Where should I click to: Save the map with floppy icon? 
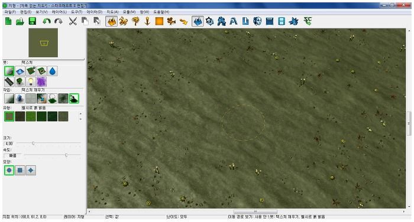tap(32, 21)
